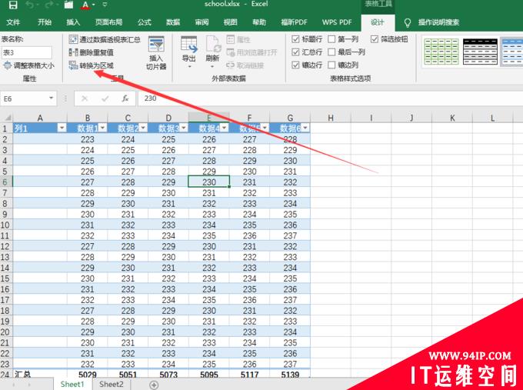The width and height of the screenshot is (523, 390).
Task: Switch to the 公式 tab
Action: click(145, 22)
